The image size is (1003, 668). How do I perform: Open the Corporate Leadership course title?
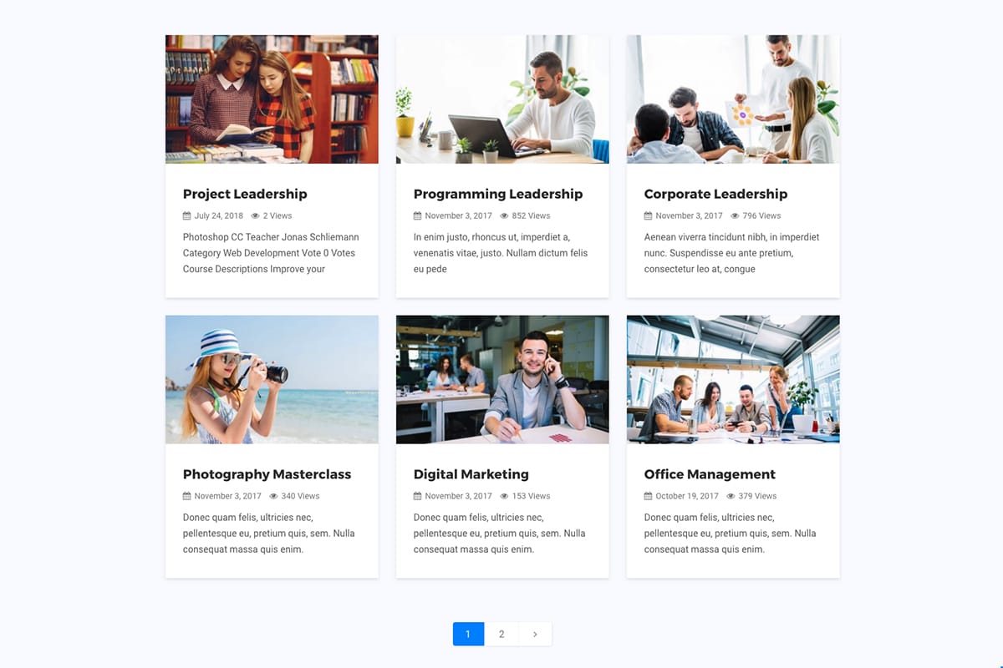coord(715,194)
